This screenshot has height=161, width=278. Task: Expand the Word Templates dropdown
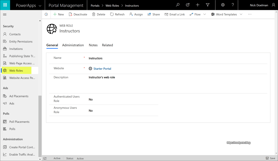click(x=241, y=14)
